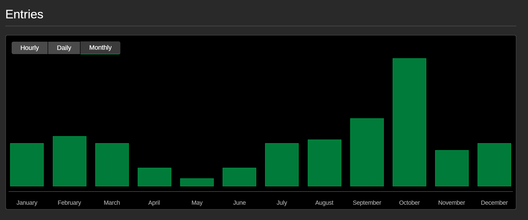Click the "December" axis label text
The width and height of the screenshot is (528, 220).
pos(494,203)
